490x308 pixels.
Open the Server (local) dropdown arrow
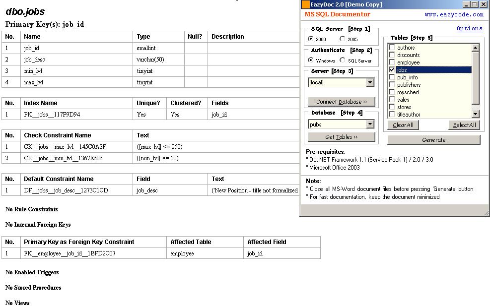point(370,82)
